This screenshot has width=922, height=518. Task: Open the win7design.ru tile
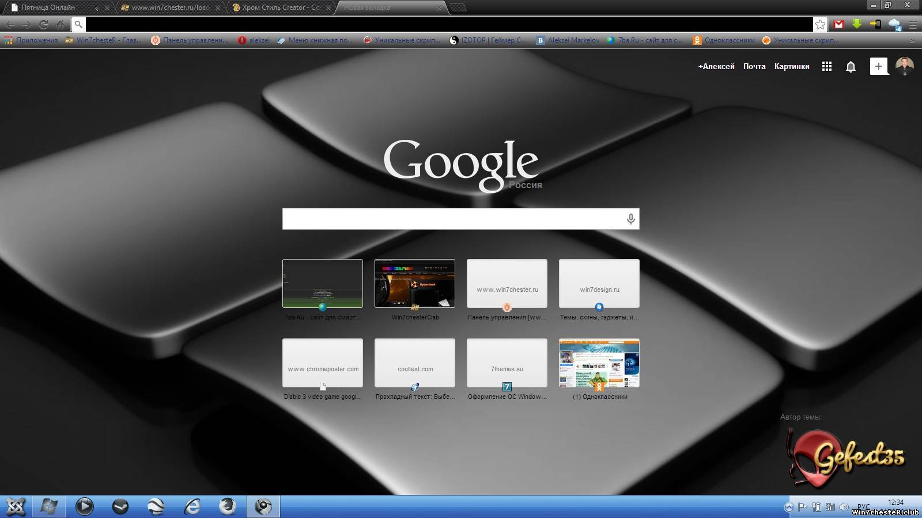599,284
